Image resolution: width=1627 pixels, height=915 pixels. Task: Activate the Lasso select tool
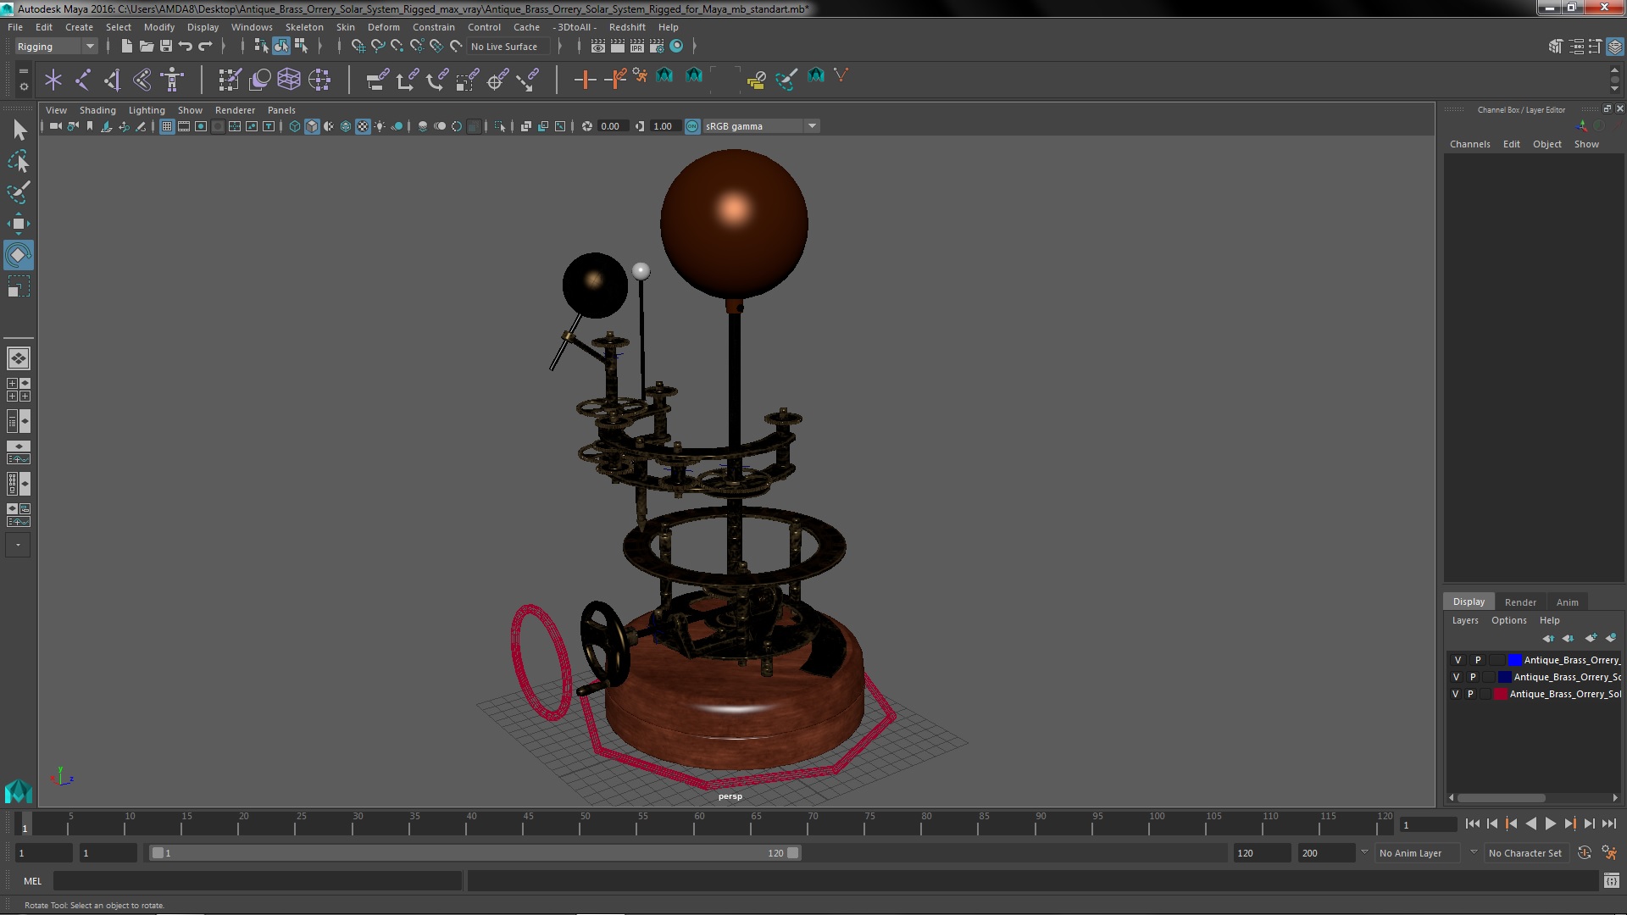point(18,161)
